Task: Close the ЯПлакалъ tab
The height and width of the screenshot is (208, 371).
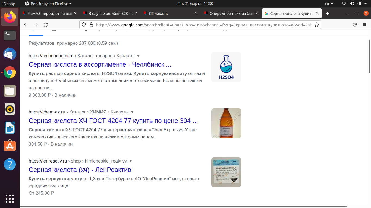Action: tap(196, 13)
